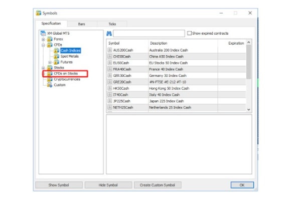Image resolution: width=301 pixels, height=199 pixels.
Task: Select 'Netherlands 25 Index Cash' description
Action: 170,107
